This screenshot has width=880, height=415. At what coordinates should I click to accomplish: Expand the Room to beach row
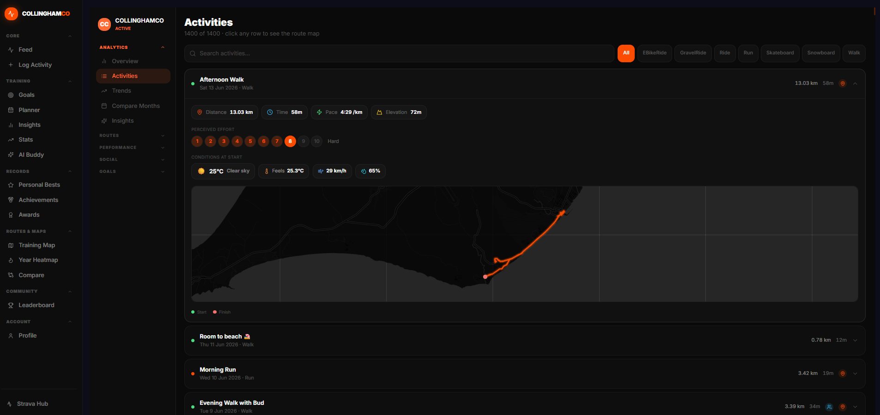[855, 340]
